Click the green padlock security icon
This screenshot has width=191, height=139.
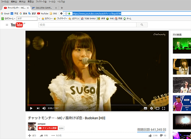coord(69,13)
